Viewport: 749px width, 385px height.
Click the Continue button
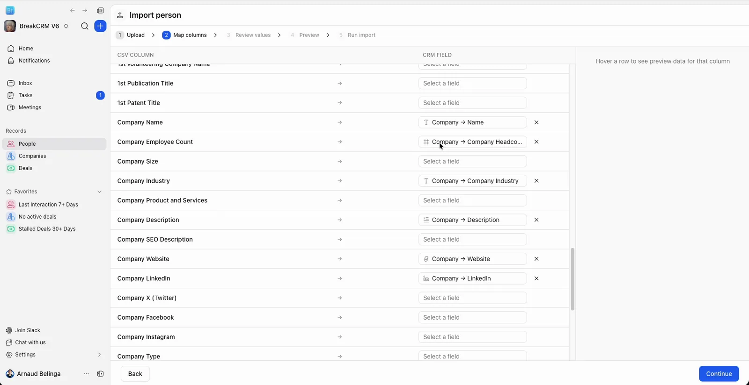[719, 374]
